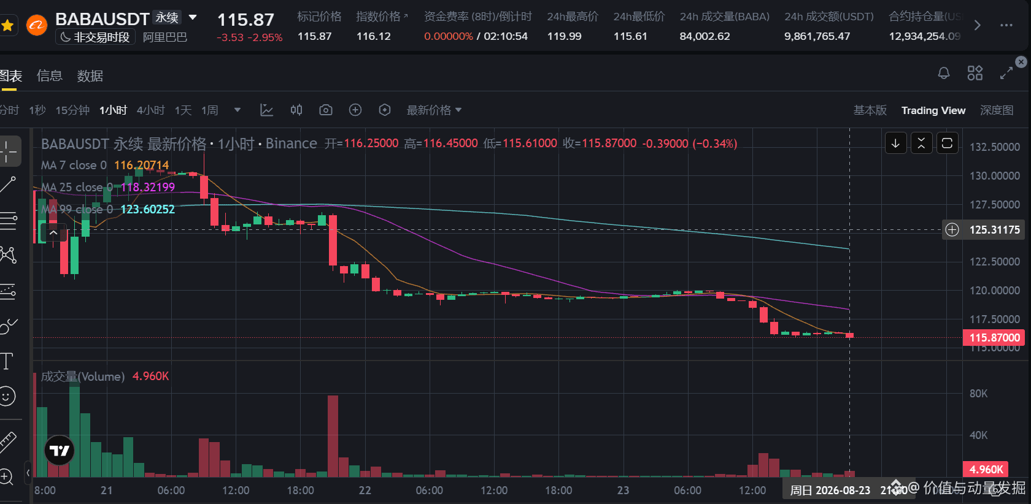Open the chart layout grid icon
1031x504 pixels.
pyautogui.click(x=975, y=74)
